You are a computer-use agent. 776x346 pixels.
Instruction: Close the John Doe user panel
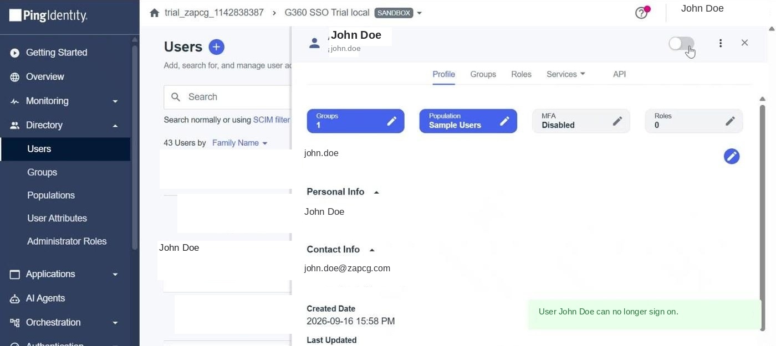pos(745,43)
